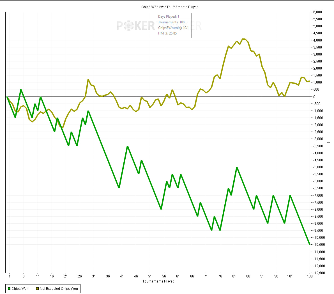
Task: Click the final point of the green line
Action: [x=310, y=244]
